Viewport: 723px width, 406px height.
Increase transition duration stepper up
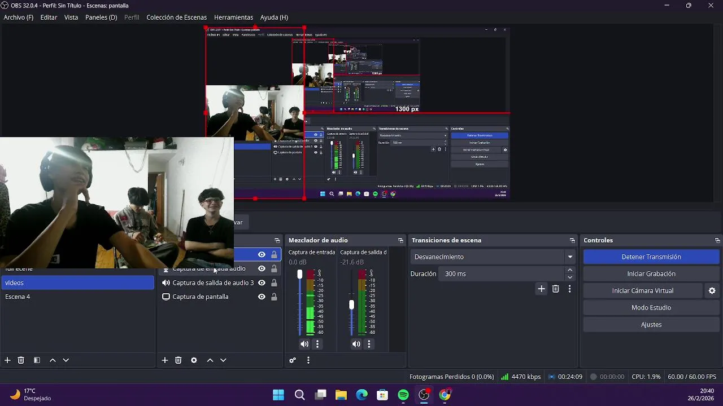(570, 270)
